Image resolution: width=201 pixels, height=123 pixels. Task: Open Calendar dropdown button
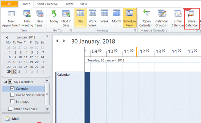146,18
